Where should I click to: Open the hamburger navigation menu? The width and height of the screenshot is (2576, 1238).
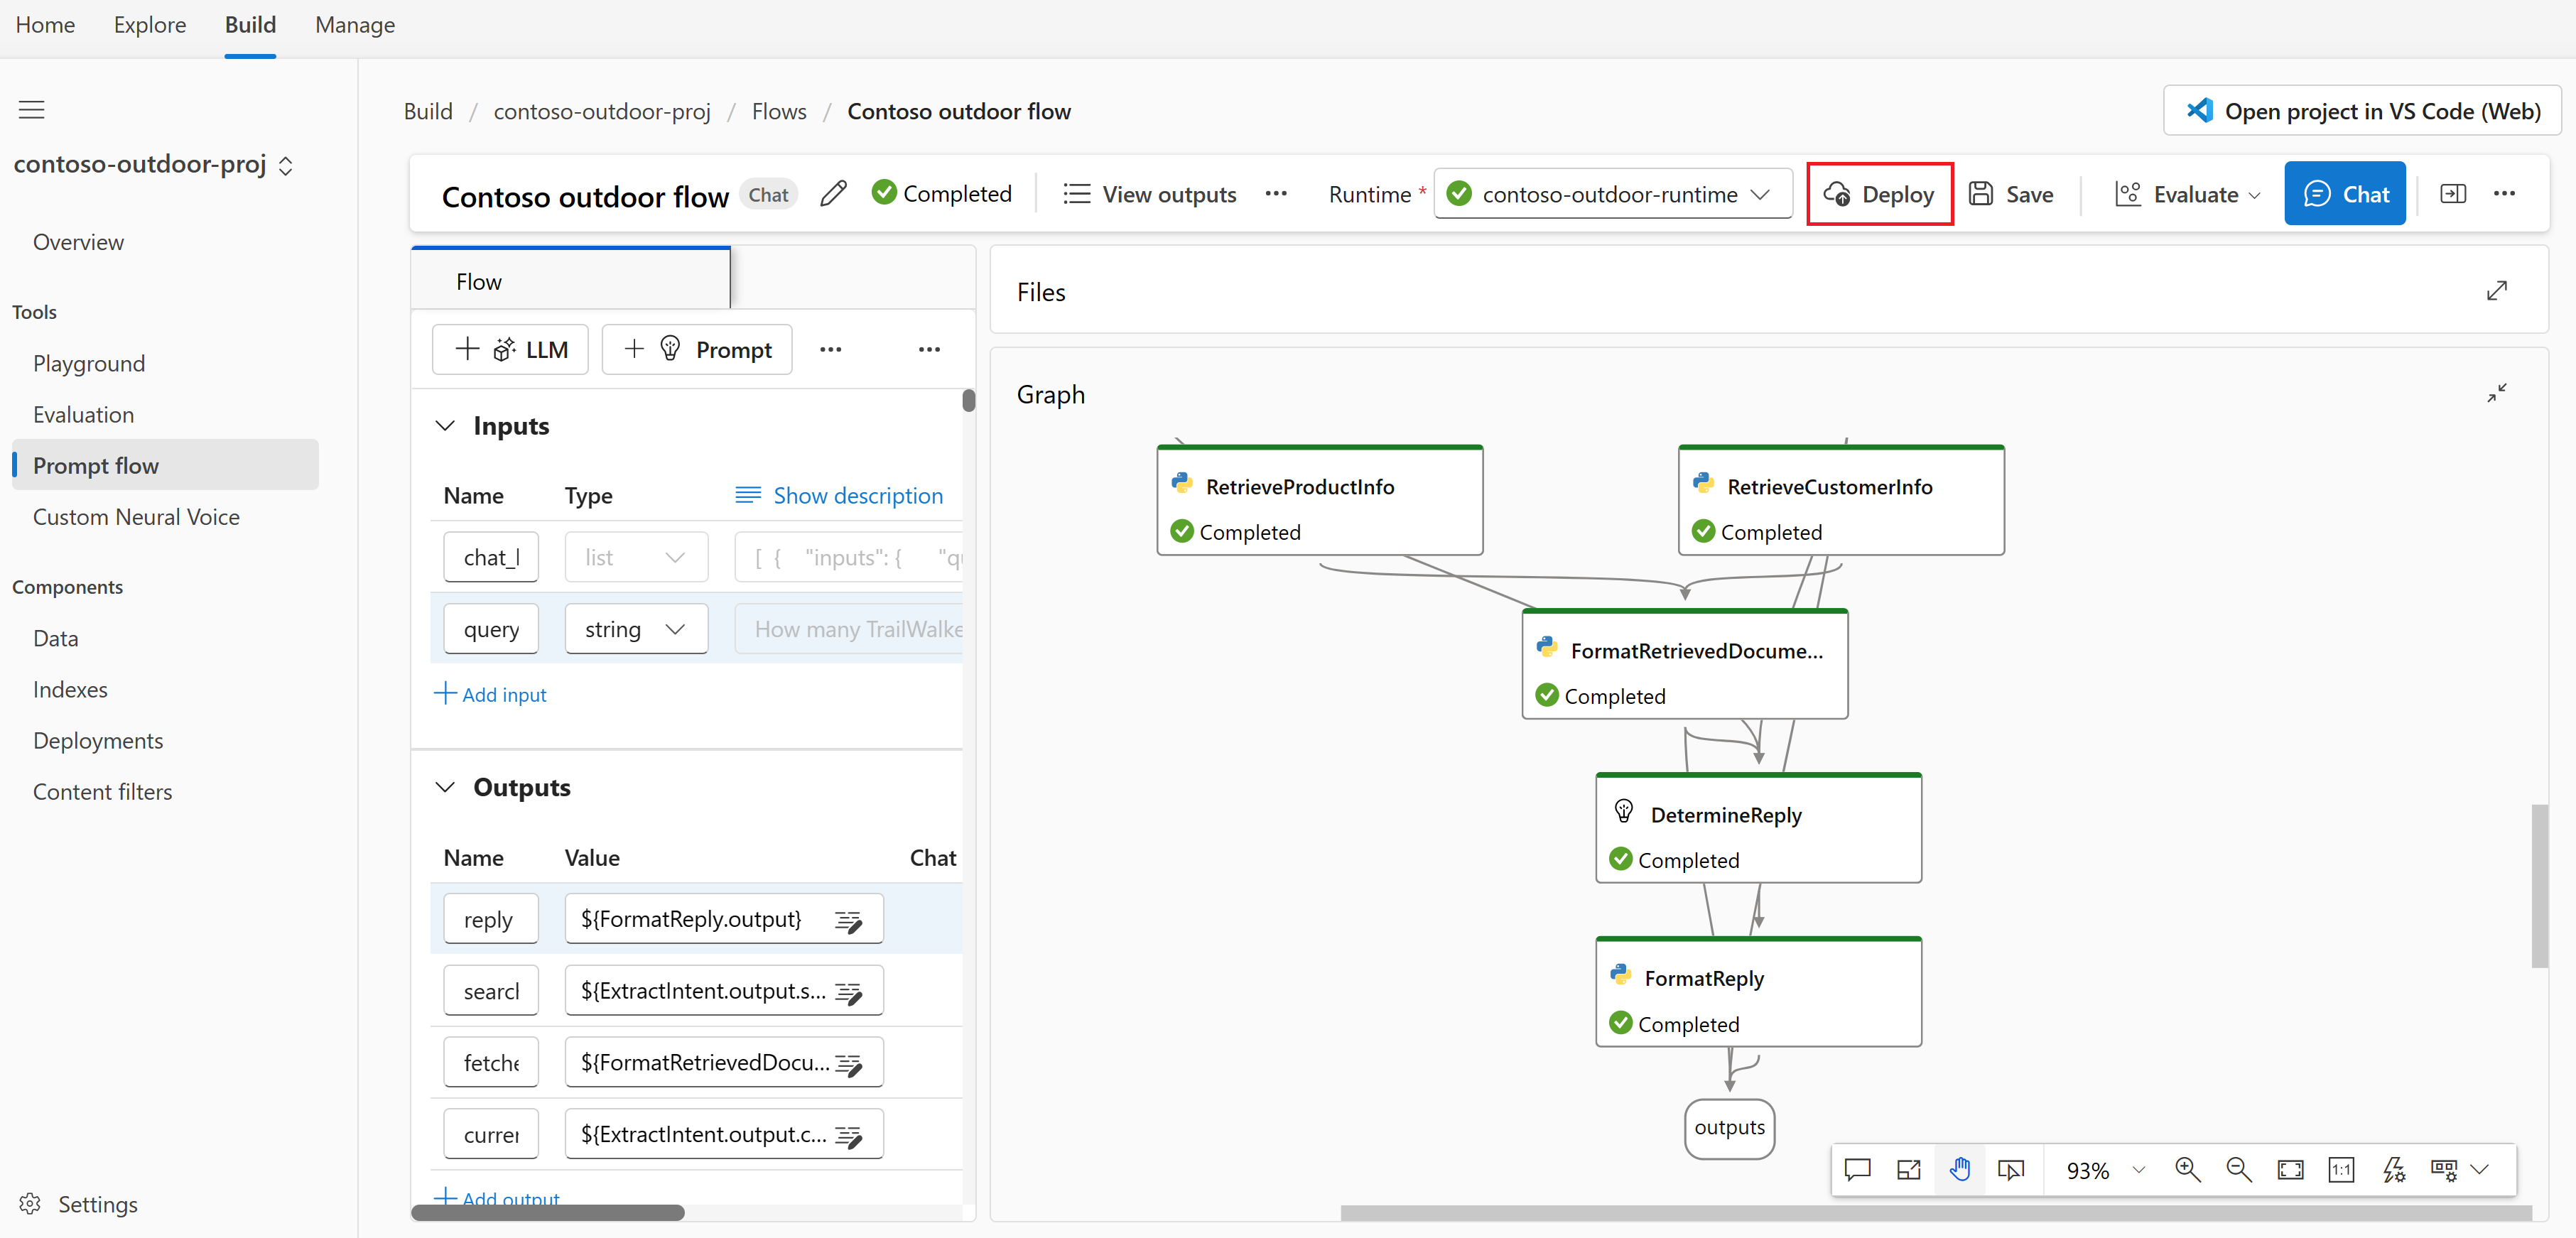(x=32, y=110)
